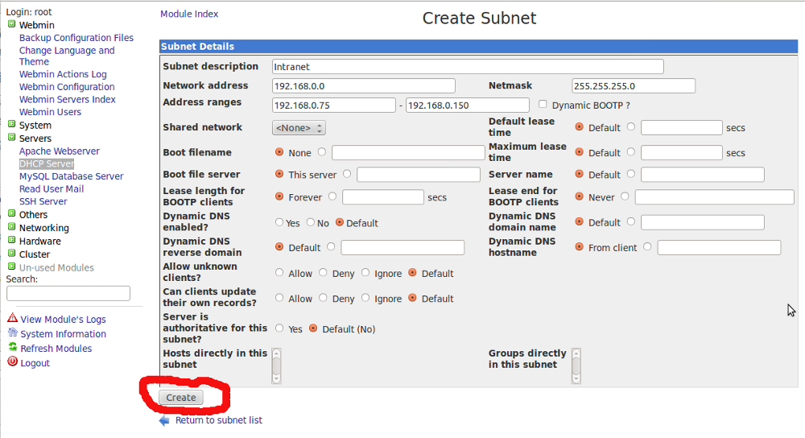Open Apache Webserver module
The width and height of the screenshot is (805, 438).
[x=59, y=151]
